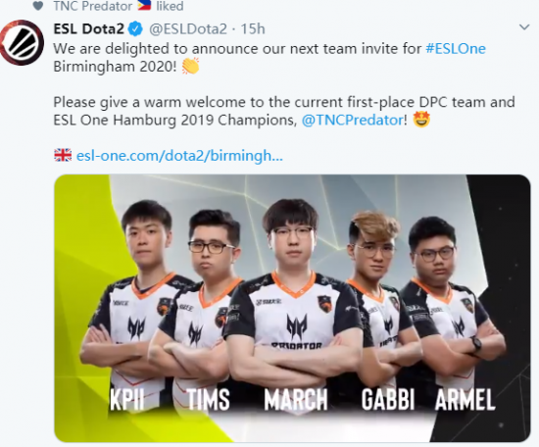Open the @TNCPredator mention
This screenshot has width=539, height=447.
(353, 120)
